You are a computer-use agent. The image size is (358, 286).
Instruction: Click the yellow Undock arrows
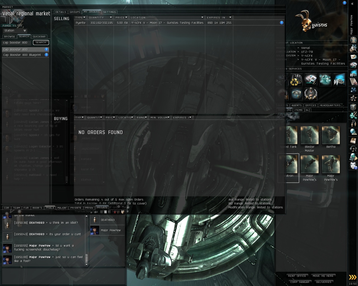tap(353, 277)
